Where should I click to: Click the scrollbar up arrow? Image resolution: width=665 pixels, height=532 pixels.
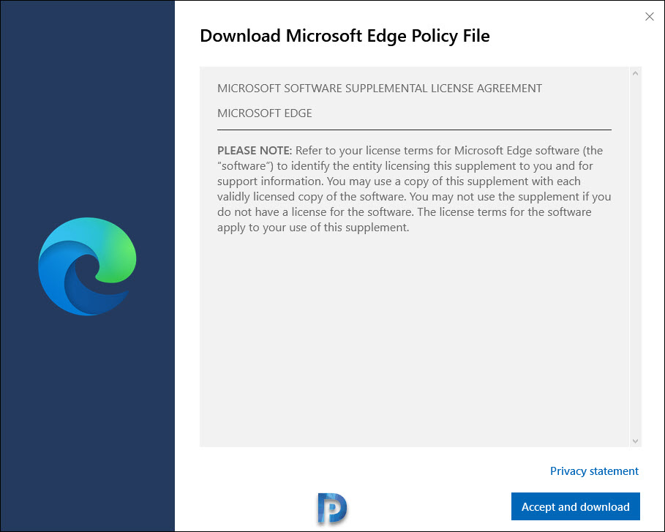pos(635,73)
